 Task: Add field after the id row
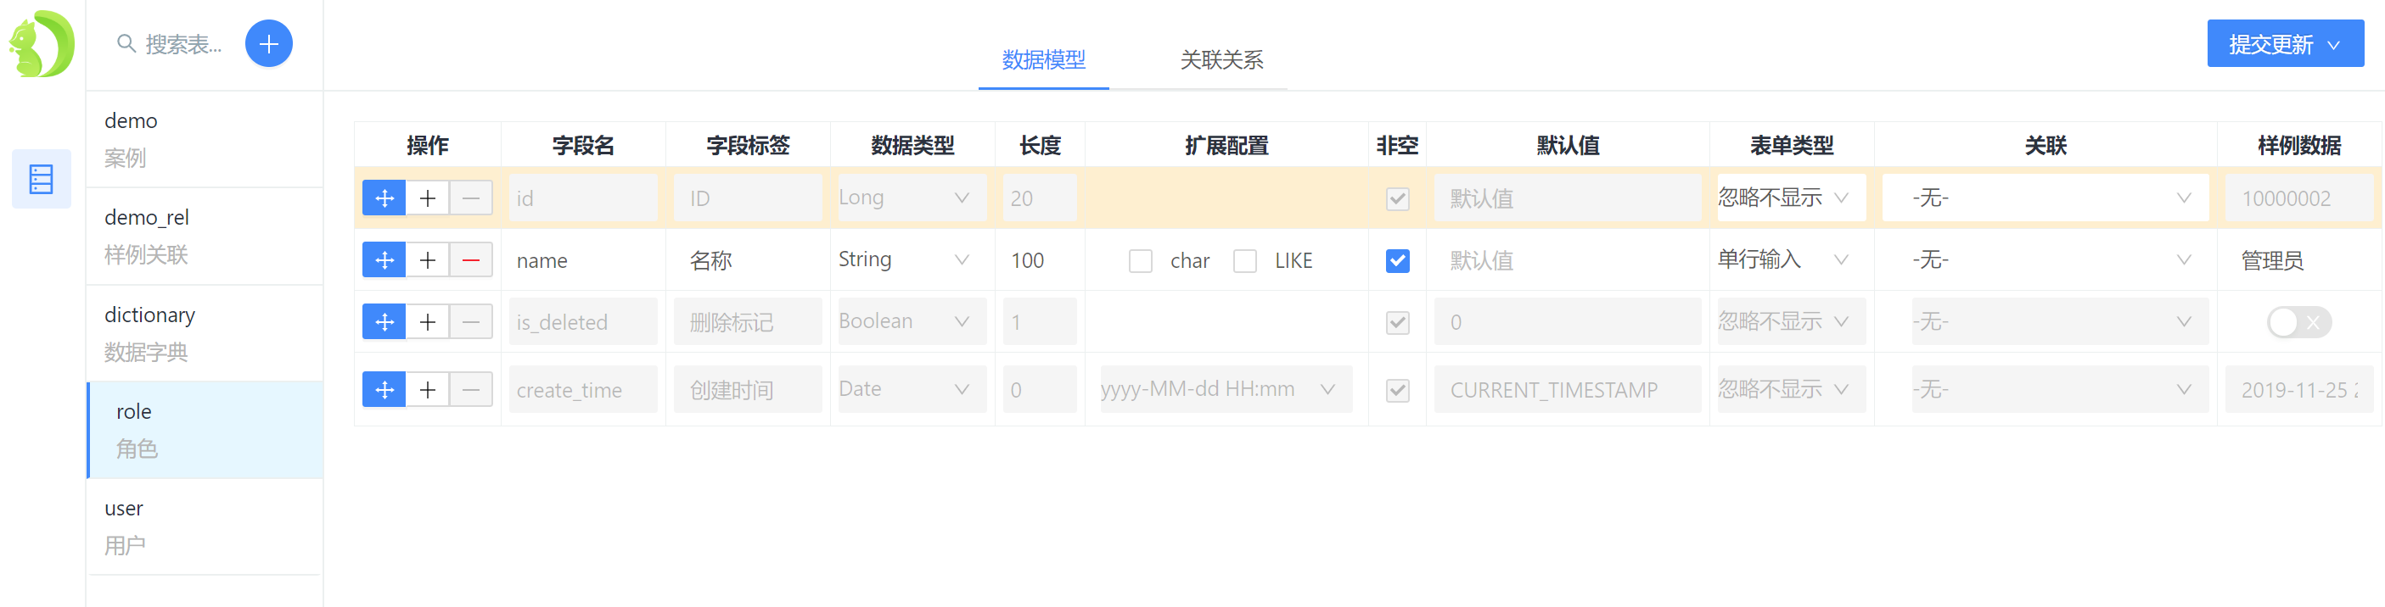(x=428, y=198)
